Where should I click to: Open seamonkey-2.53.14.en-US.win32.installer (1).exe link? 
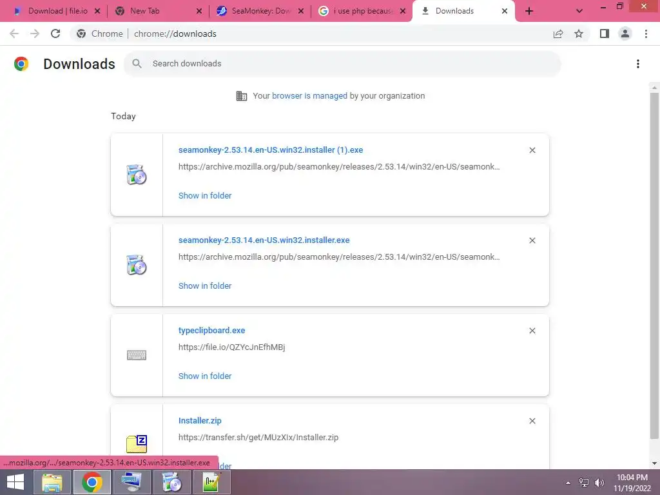[271, 150]
